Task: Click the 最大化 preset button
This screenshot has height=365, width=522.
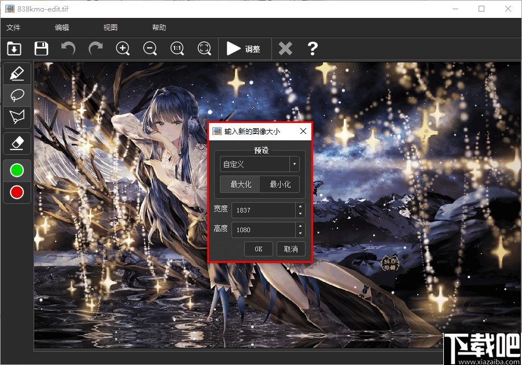Action: 241,184
